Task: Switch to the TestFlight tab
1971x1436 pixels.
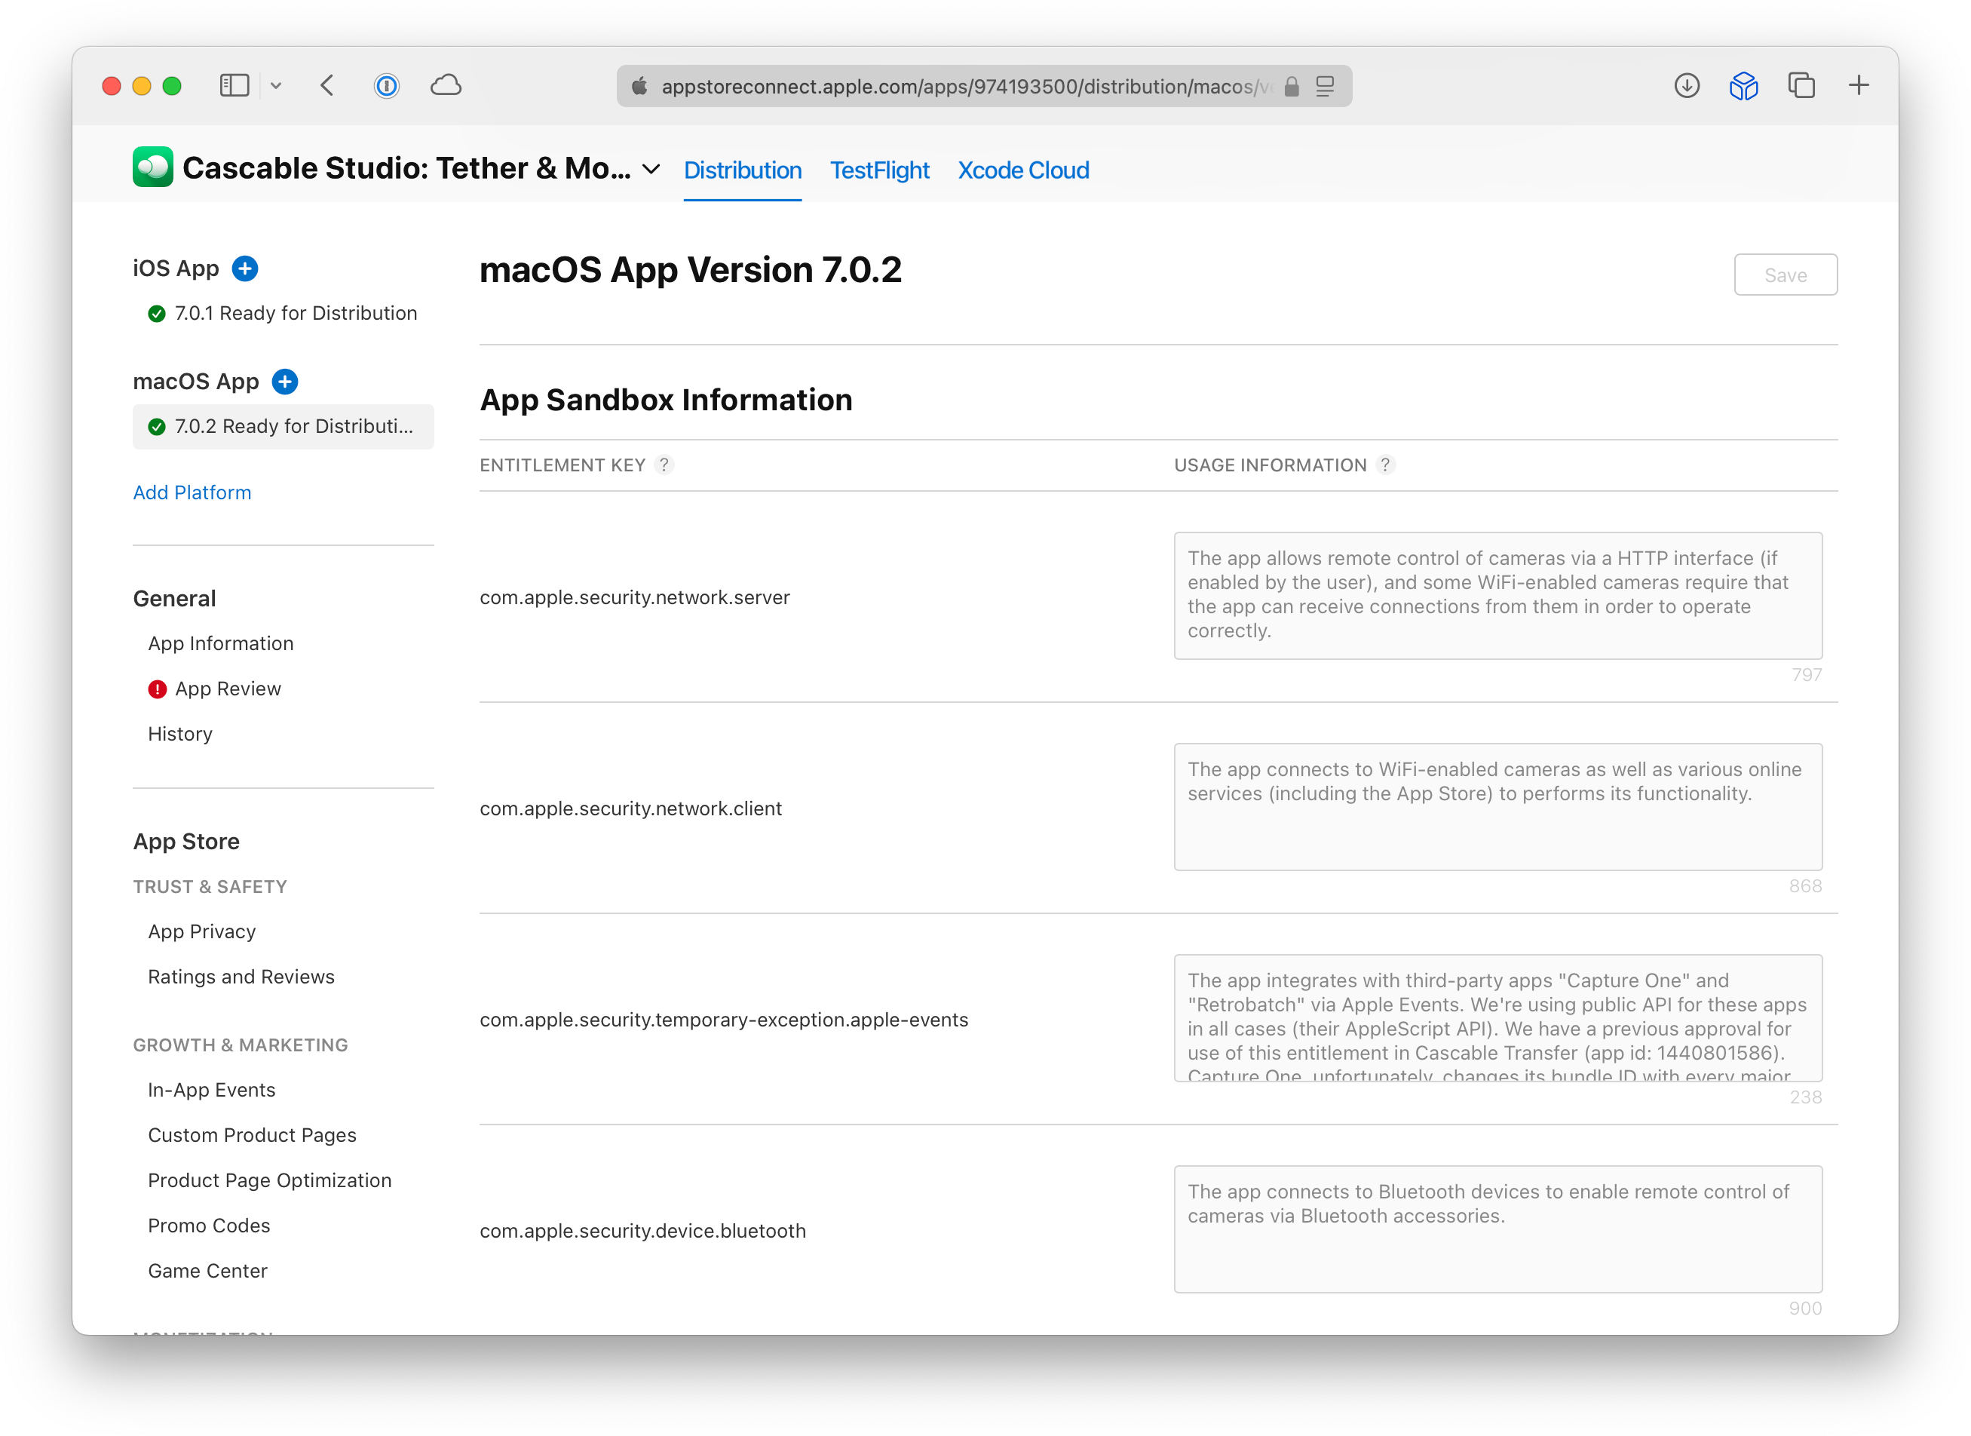Action: [x=878, y=170]
